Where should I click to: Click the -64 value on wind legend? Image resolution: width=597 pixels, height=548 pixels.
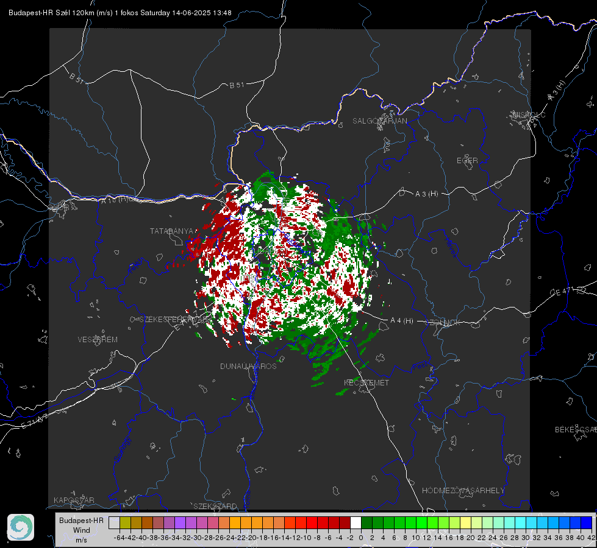(x=119, y=538)
